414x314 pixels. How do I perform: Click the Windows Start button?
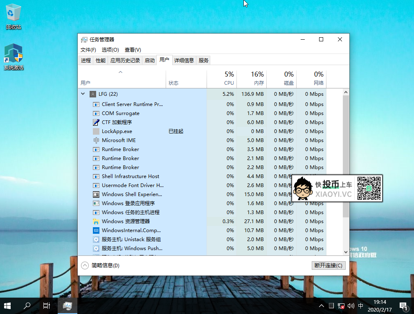click(7, 305)
